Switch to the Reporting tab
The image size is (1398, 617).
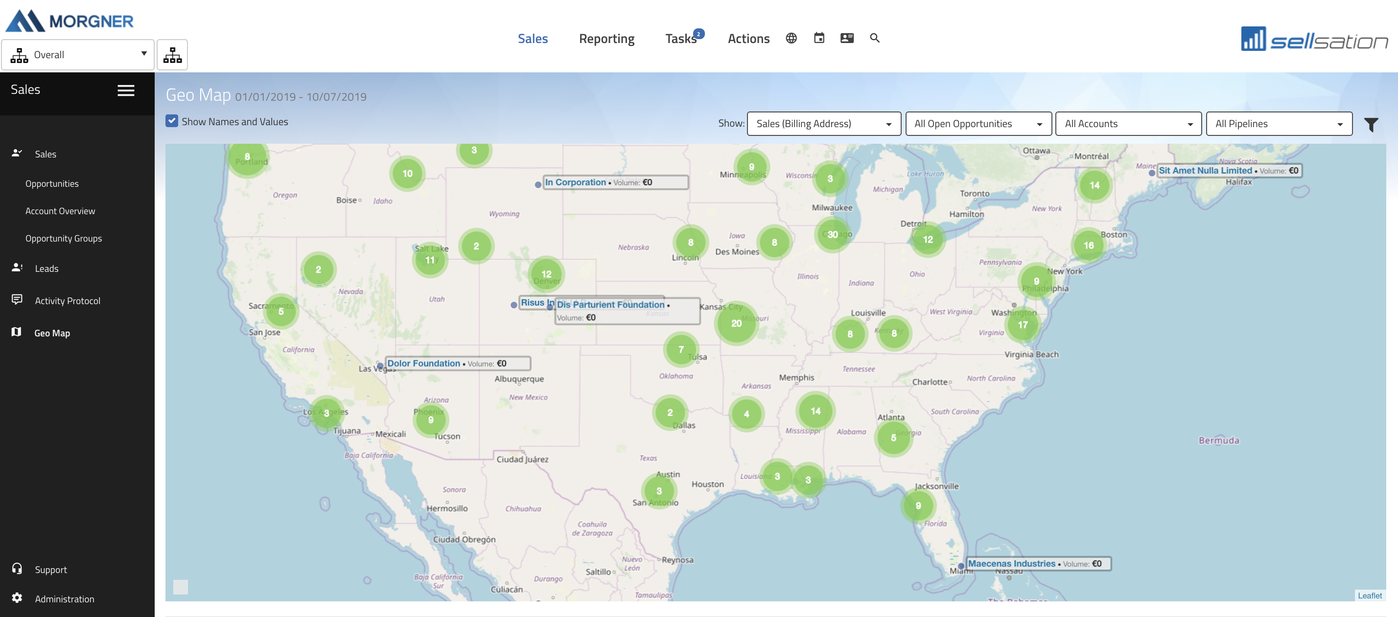point(606,39)
